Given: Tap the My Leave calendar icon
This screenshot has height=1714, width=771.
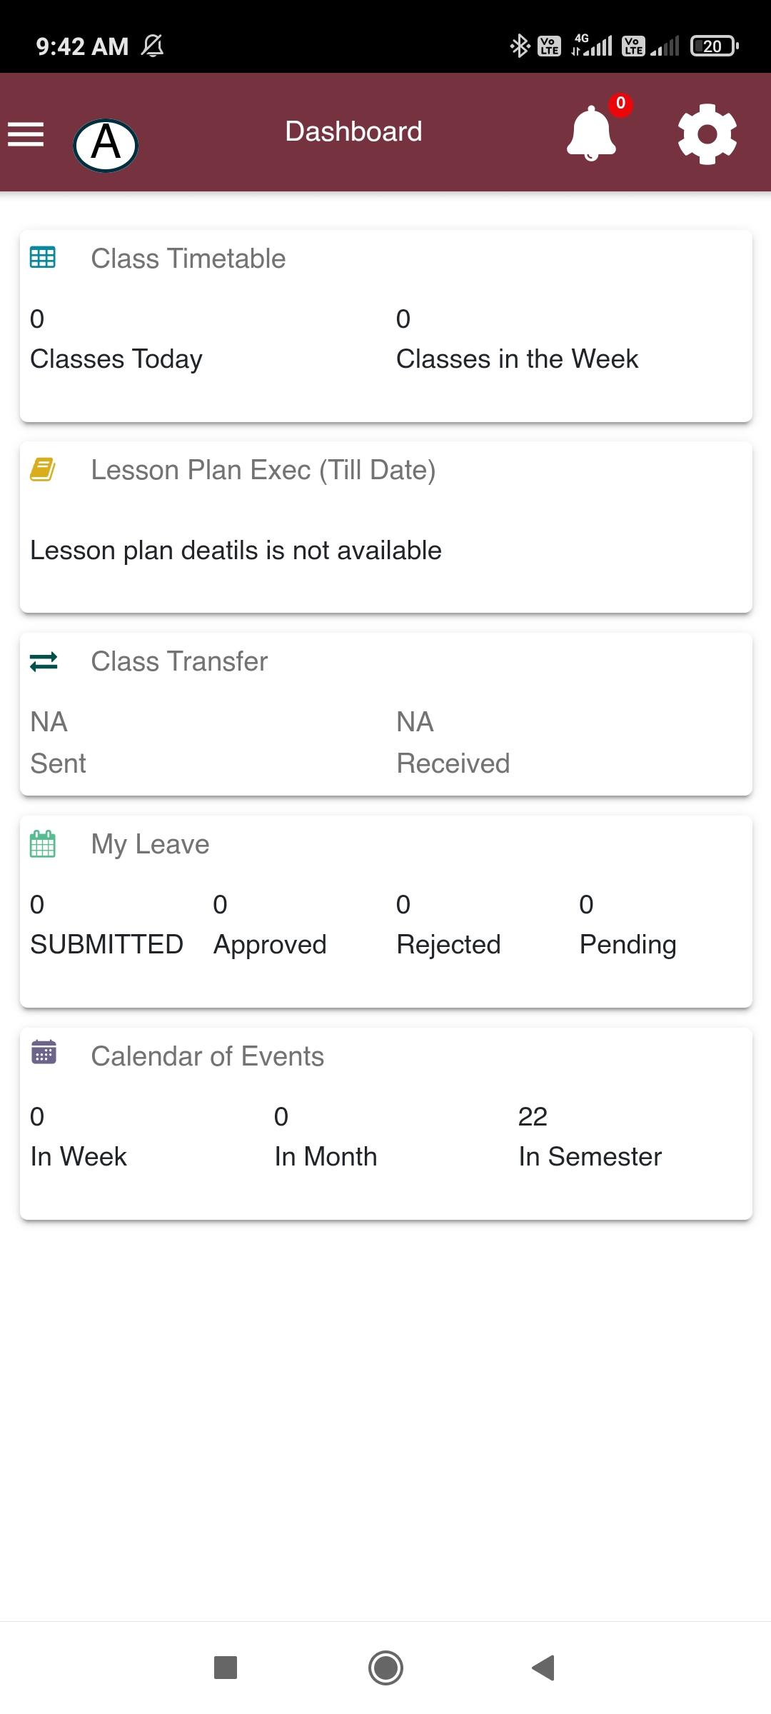Looking at the screenshot, I should point(43,843).
